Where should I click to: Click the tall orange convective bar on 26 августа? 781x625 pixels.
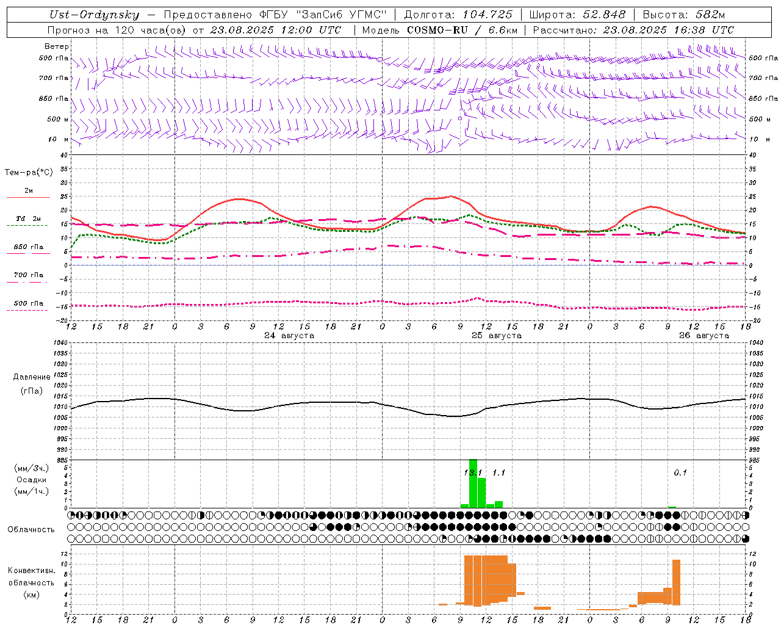click(676, 582)
